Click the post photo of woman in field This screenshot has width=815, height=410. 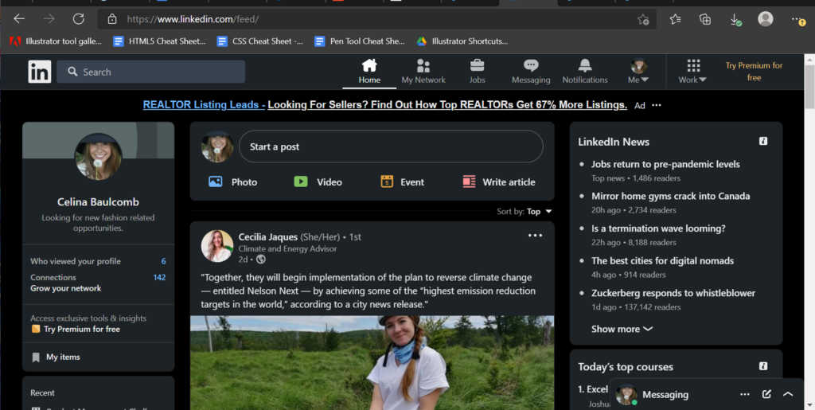click(x=372, y=363)
